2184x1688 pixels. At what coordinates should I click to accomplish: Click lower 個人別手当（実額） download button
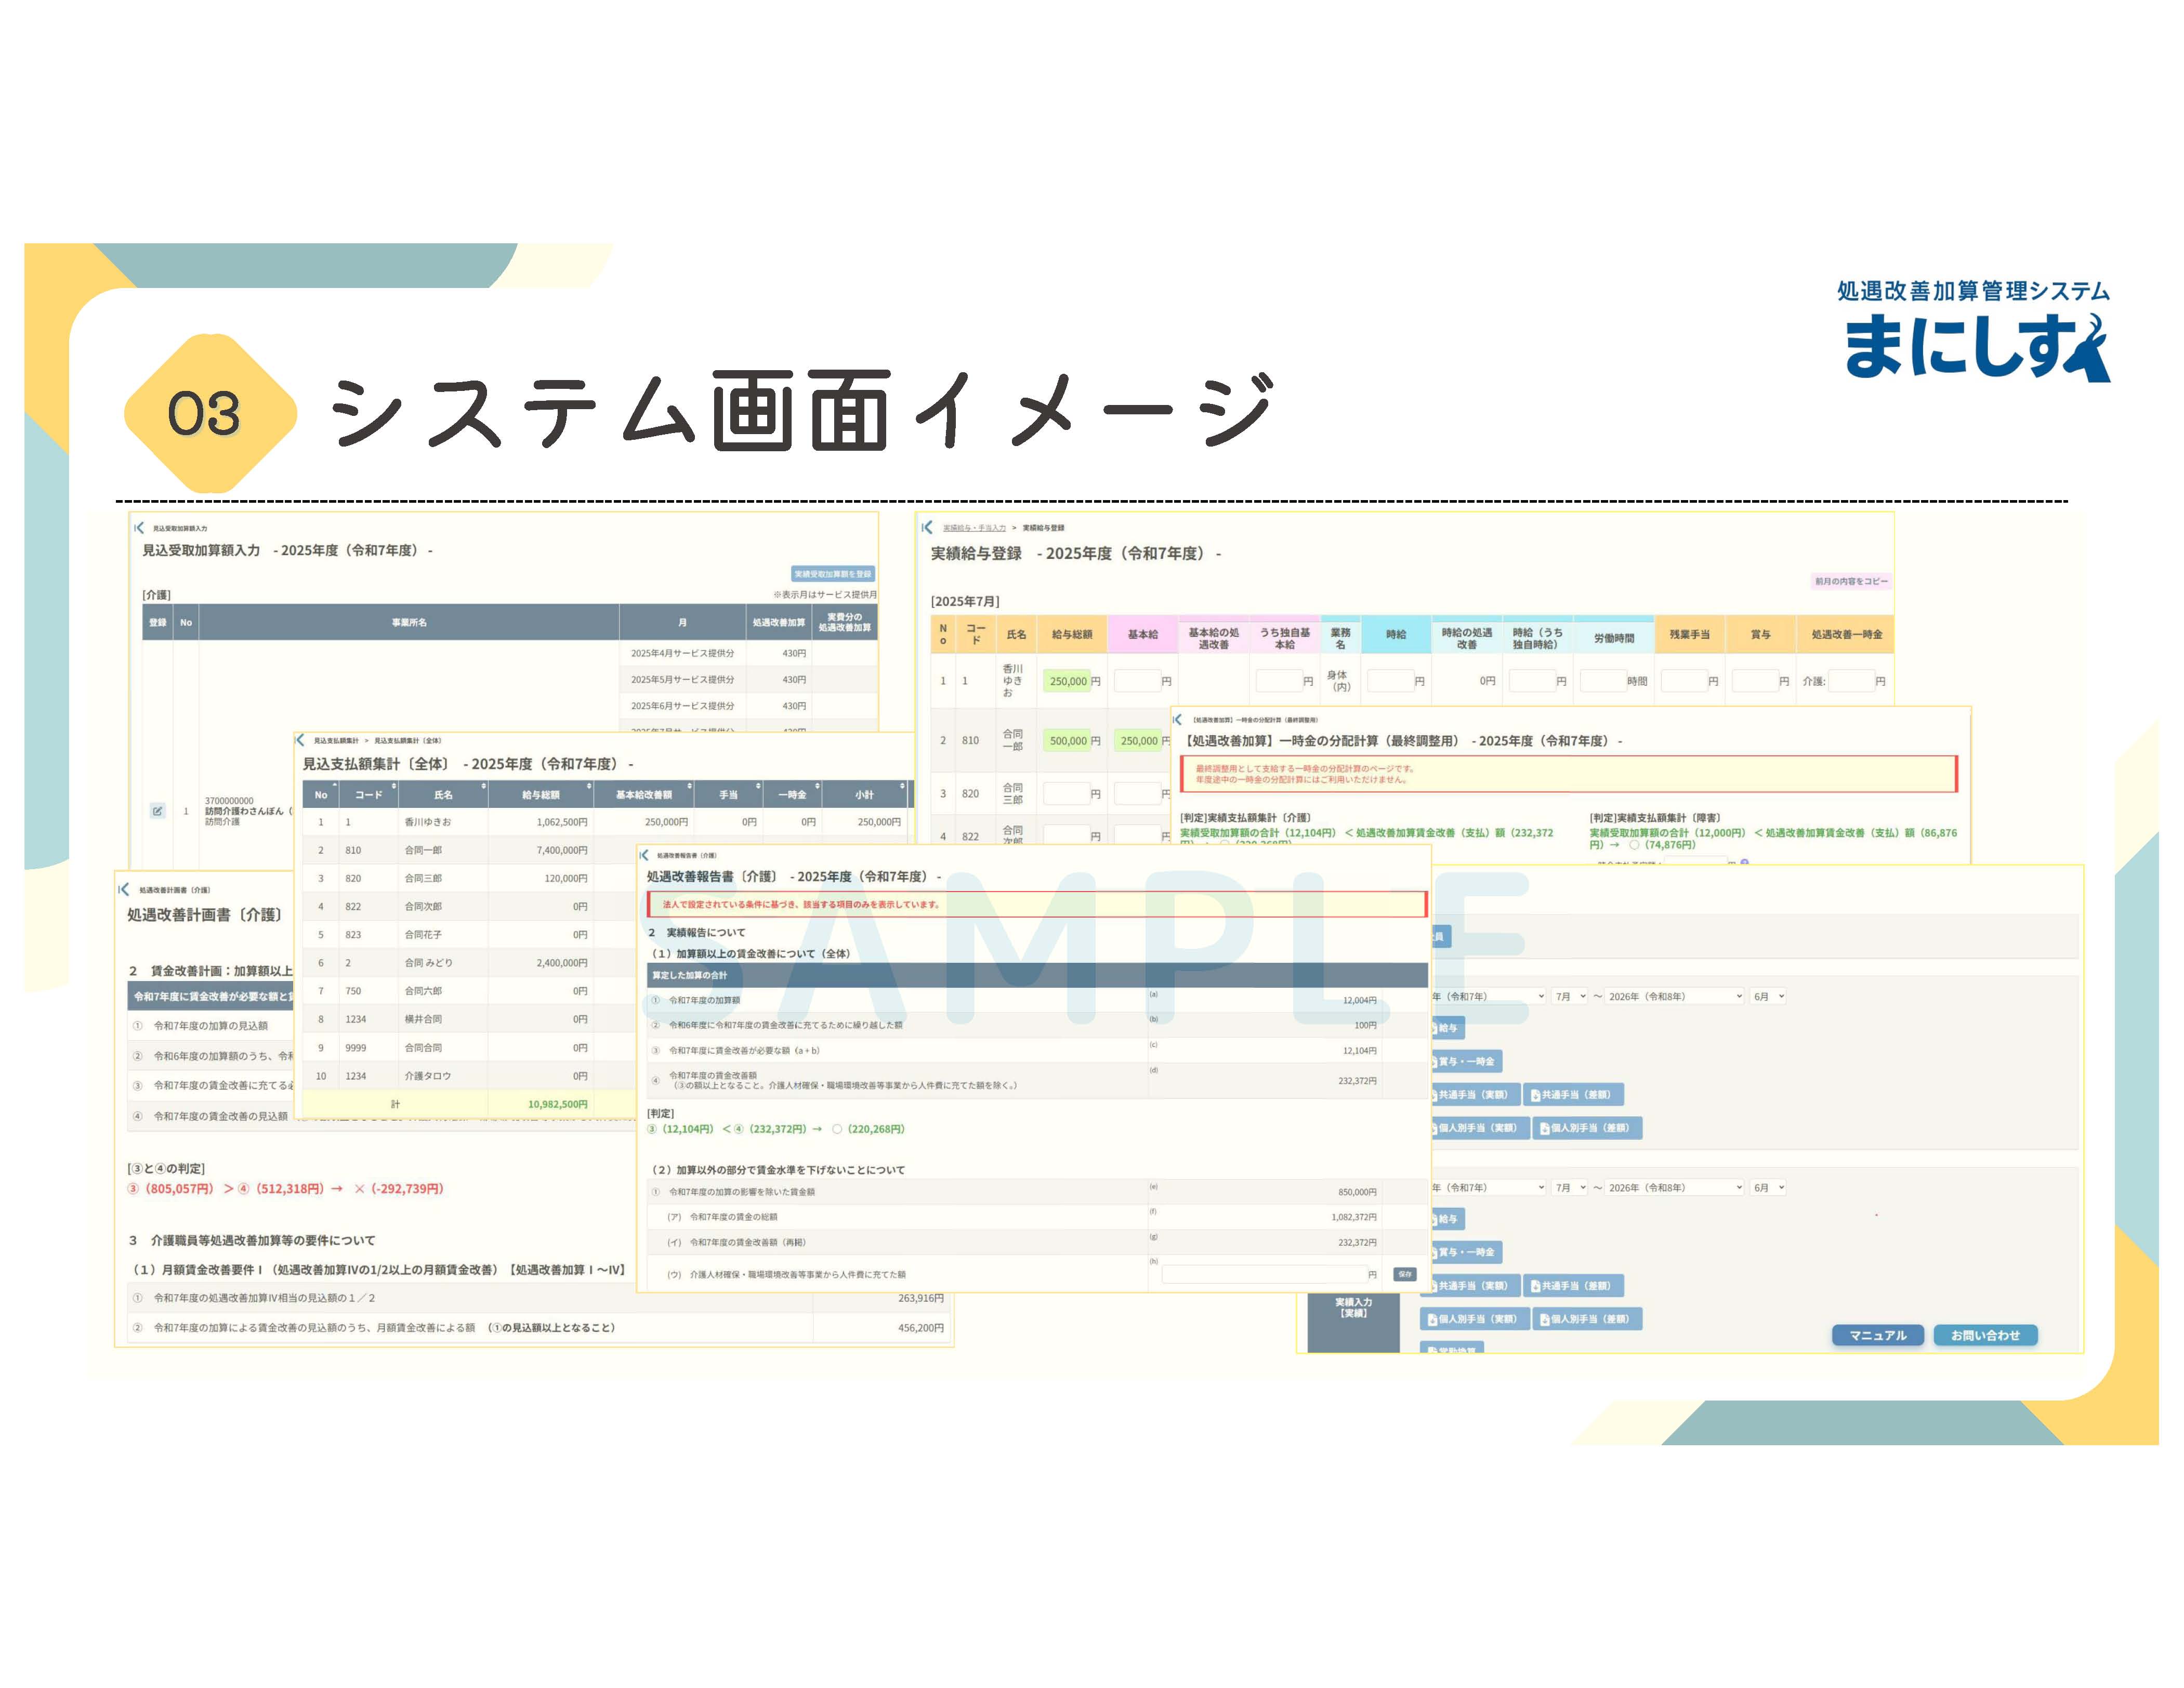click(x=1476, y=1319)
